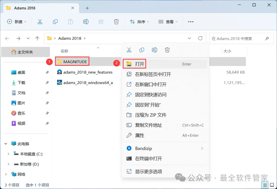
Task: Open the 排序 sort dropdown
Action: (139, 22)
